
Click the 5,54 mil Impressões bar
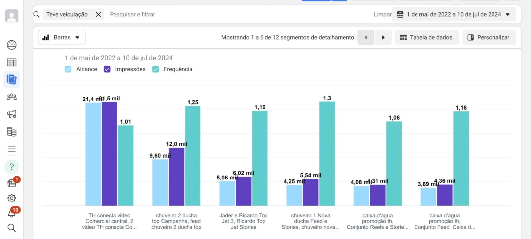(311, 192)
